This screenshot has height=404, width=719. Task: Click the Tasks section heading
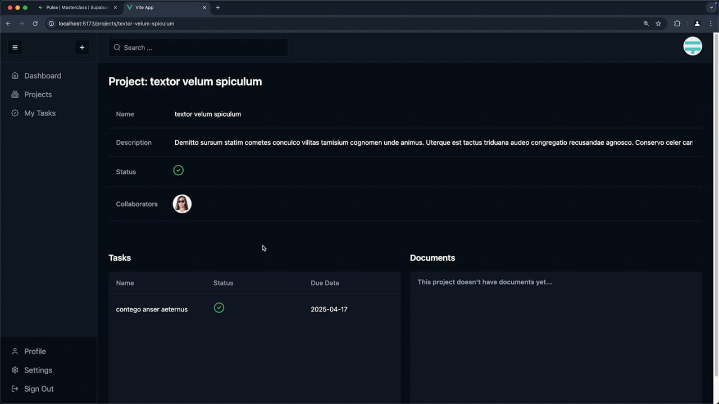click(120, 258)
